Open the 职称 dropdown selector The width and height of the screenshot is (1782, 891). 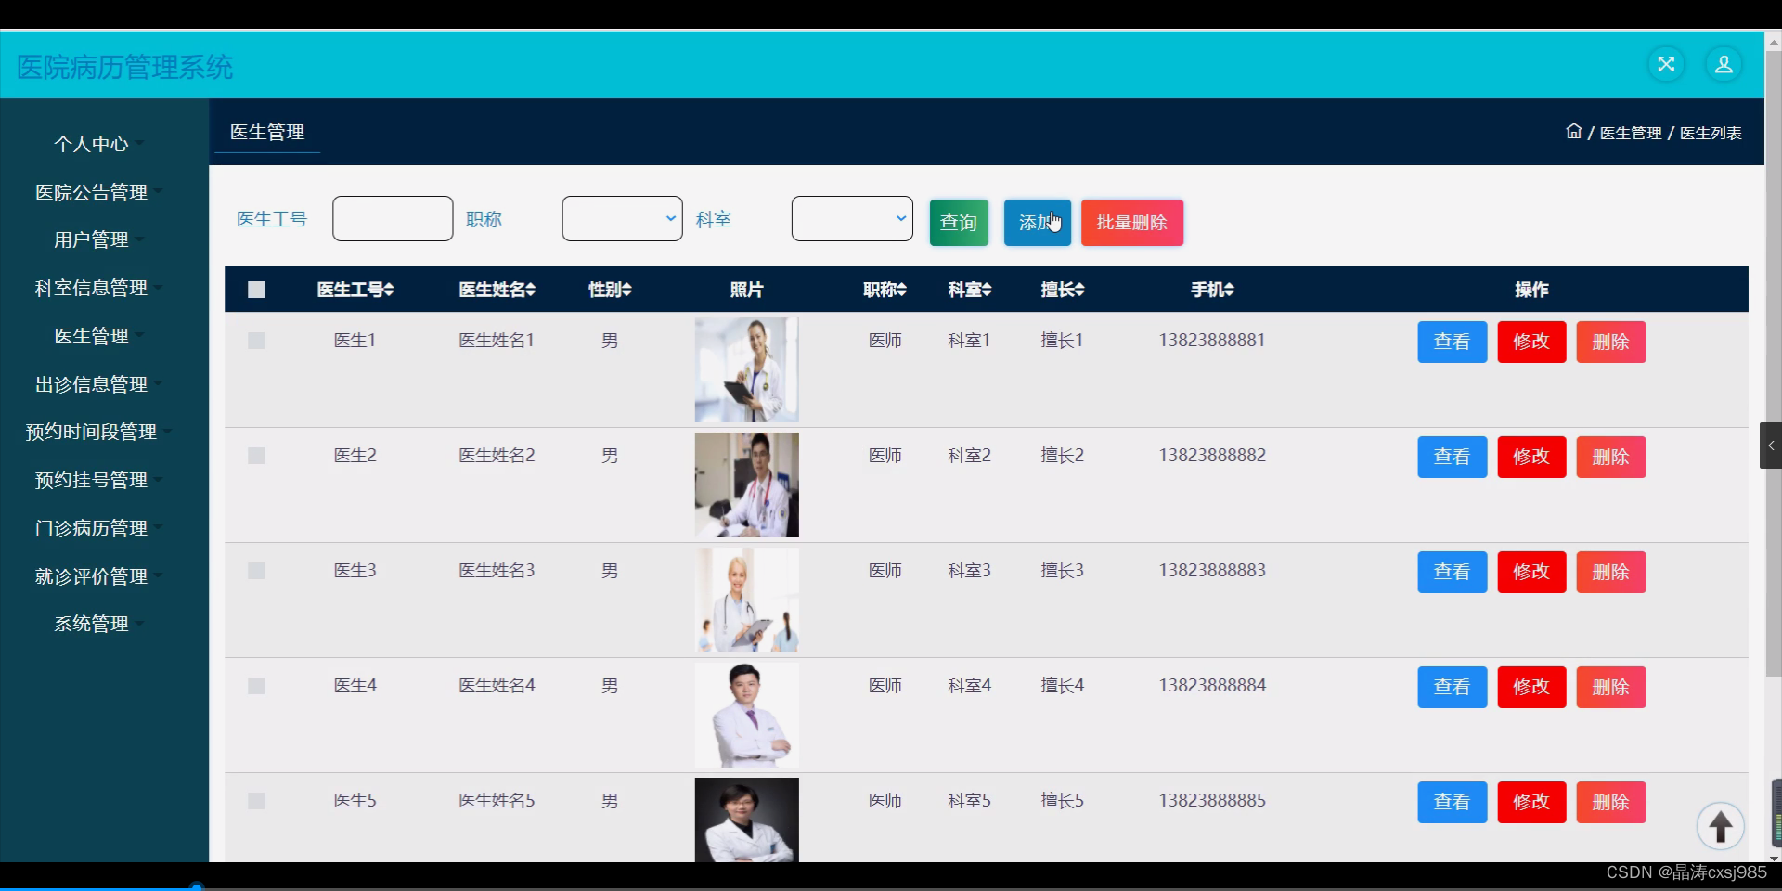[621, 218]
